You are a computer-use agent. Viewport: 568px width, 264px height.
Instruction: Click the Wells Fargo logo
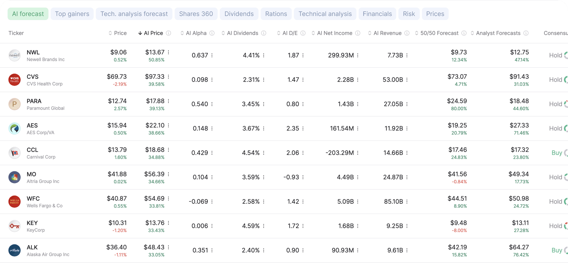point(15,202)
